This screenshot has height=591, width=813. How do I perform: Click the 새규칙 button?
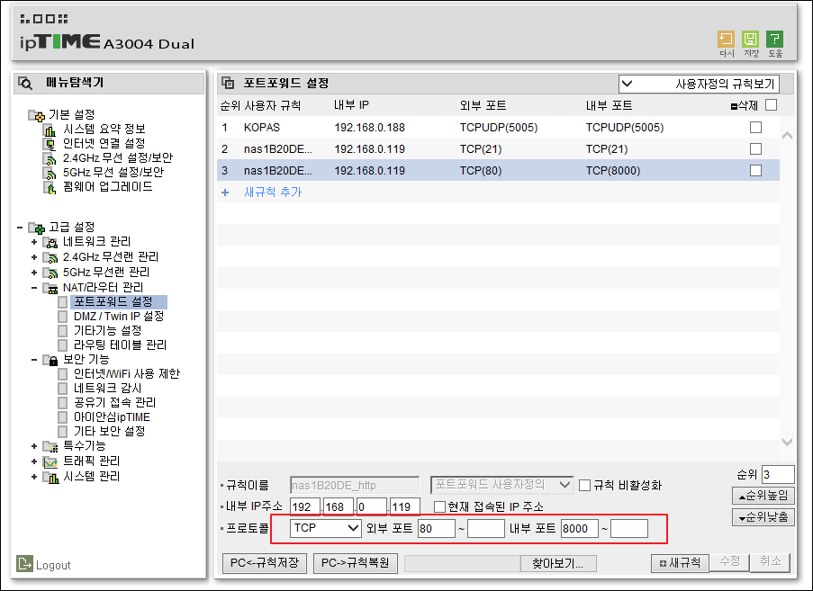tap(680, 562)
